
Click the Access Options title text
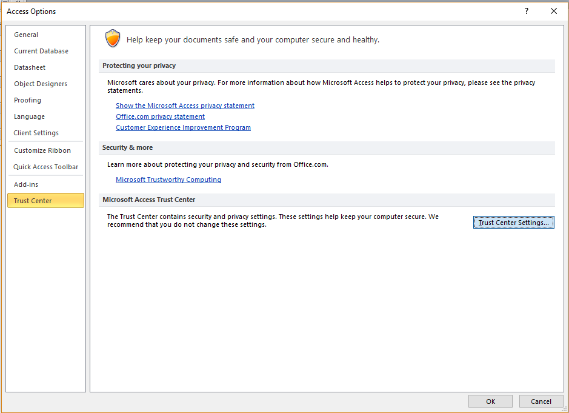[32, 12]
